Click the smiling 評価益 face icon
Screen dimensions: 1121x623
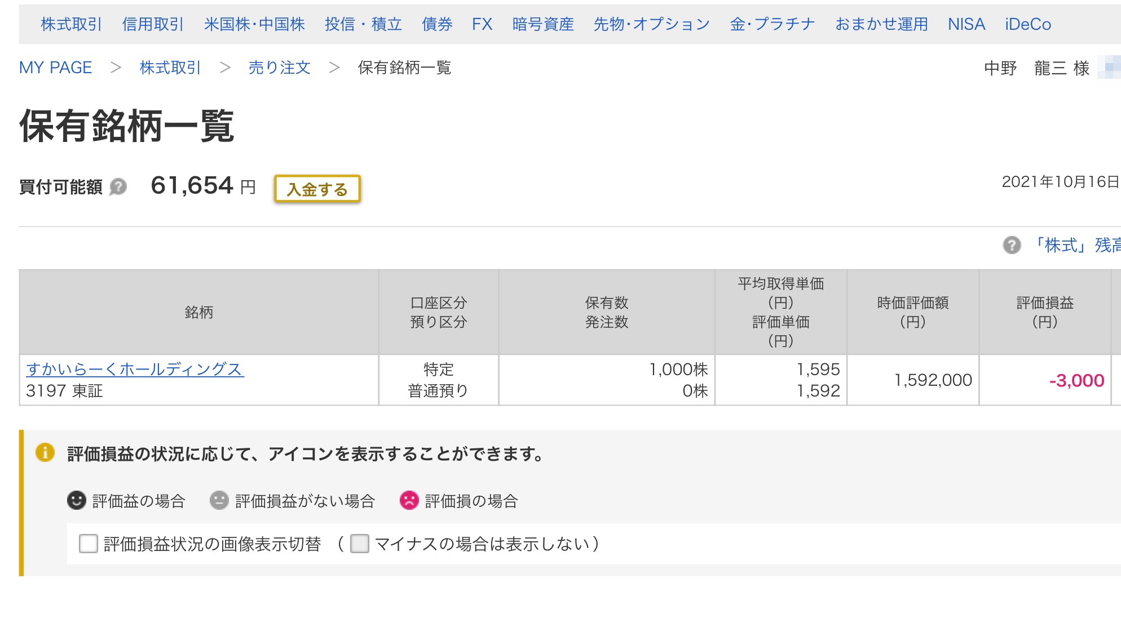pos(76,500)
